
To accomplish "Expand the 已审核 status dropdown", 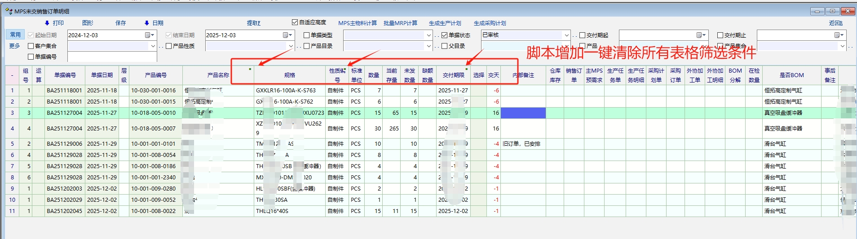I will (566, 35).
